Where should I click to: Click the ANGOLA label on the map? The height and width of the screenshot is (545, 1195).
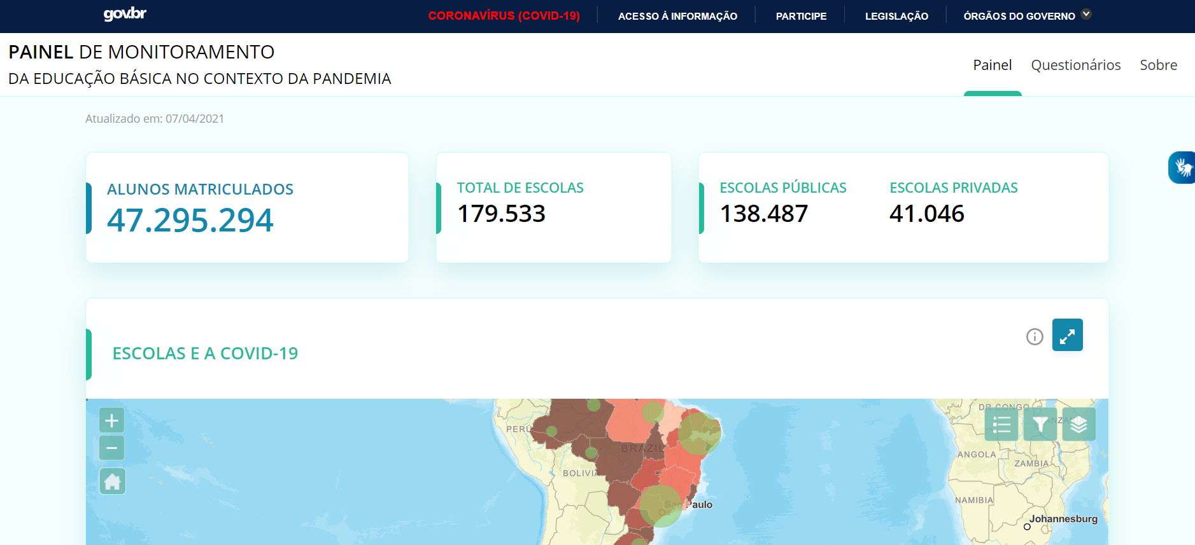(977, 455)
